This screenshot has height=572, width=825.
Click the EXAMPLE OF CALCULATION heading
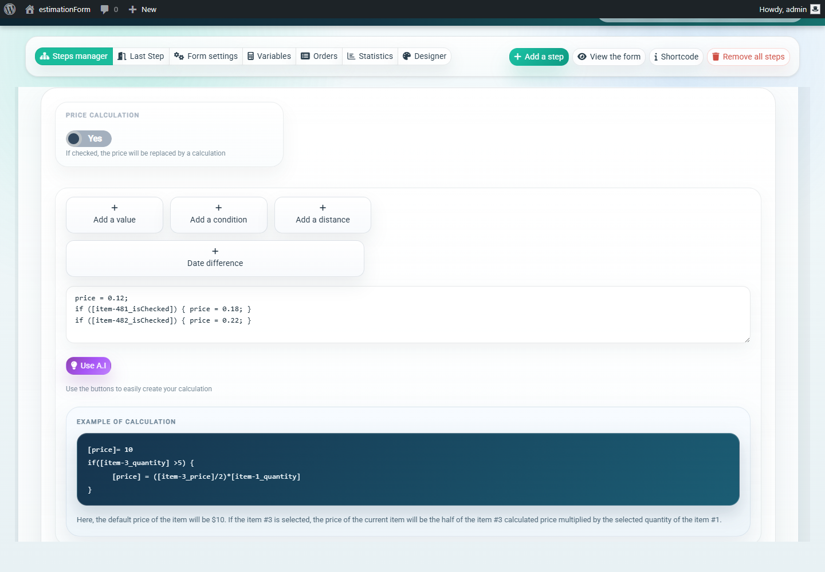click(126, 422)
